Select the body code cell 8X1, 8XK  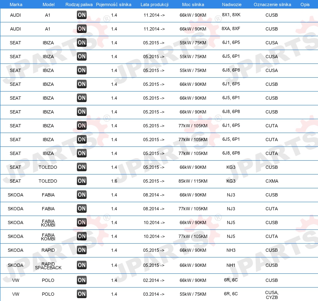[231, 15]
